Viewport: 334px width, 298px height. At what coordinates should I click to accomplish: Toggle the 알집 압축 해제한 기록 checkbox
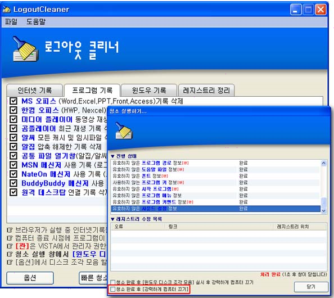pyautogui.click(x=13, y=147)
